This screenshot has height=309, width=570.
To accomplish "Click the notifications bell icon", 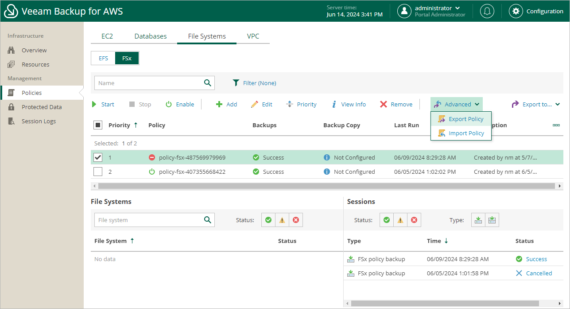I will tap(487, 11).
